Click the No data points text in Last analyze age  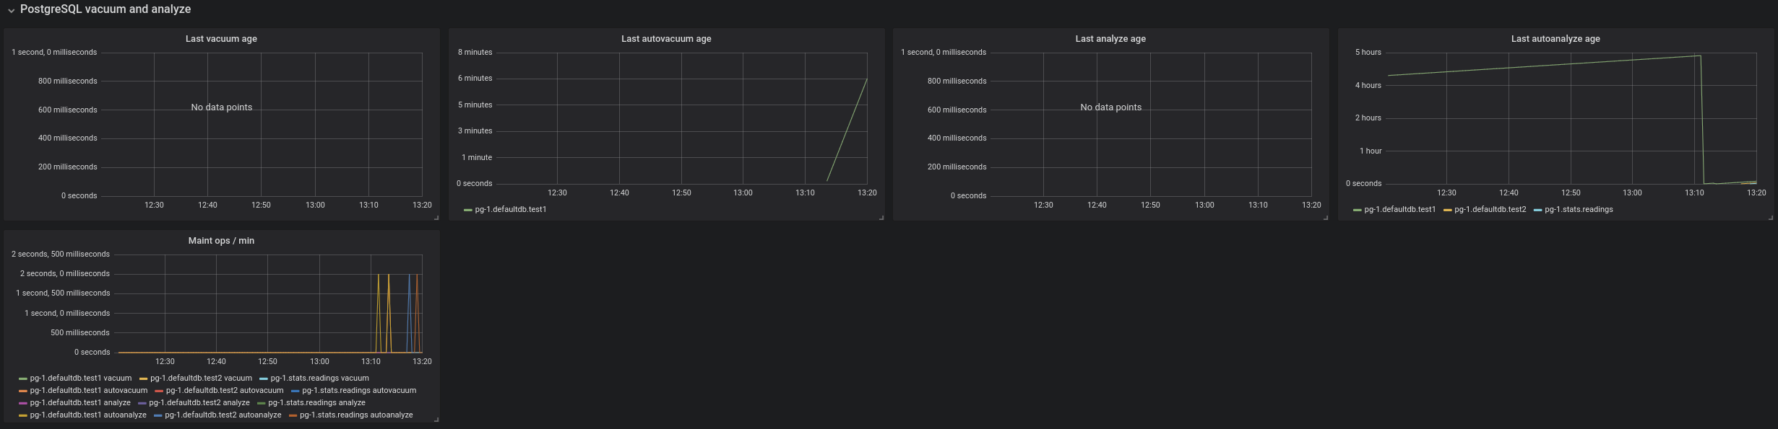click(x=1110, y=107)
